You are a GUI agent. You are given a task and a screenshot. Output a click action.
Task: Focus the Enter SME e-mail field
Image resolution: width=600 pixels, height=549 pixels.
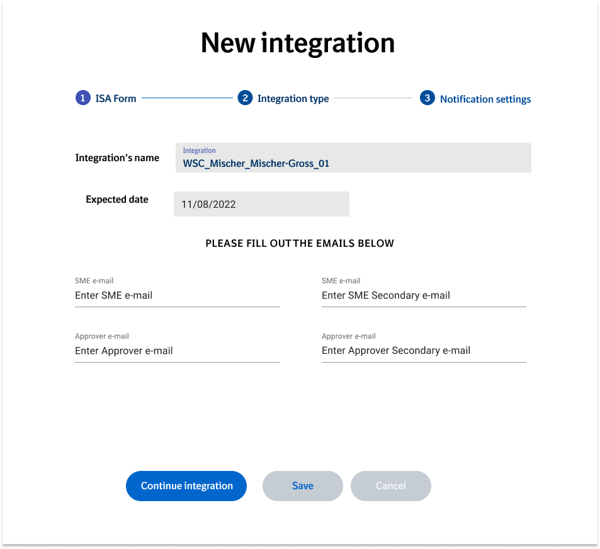(176, 295)
